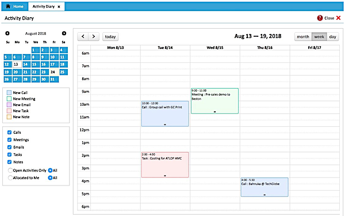Show the previous week with left arrow

[x=83, y=37]
